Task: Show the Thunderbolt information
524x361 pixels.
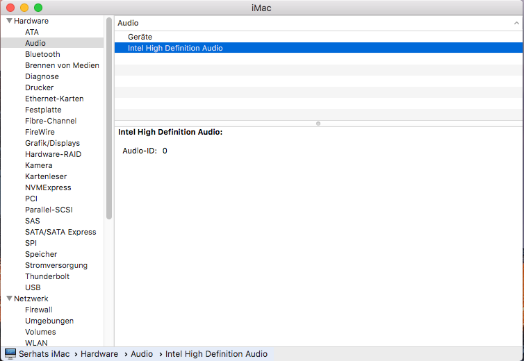Action: pyautogui.click(x=47, y=276)
